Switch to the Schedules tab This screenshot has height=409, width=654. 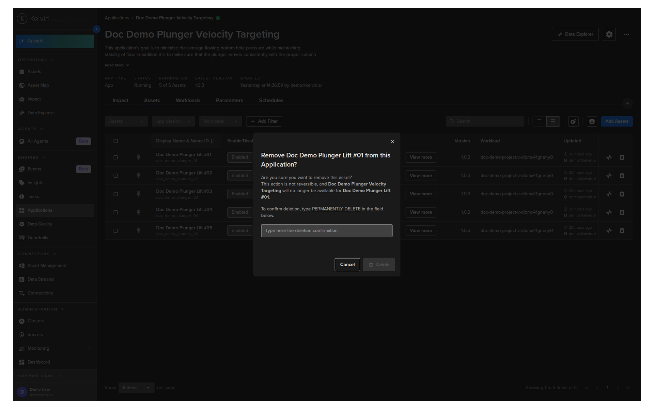coord(271,101)
